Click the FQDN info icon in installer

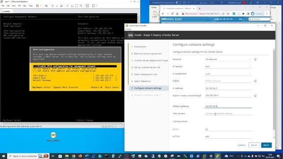click(255, 81)
